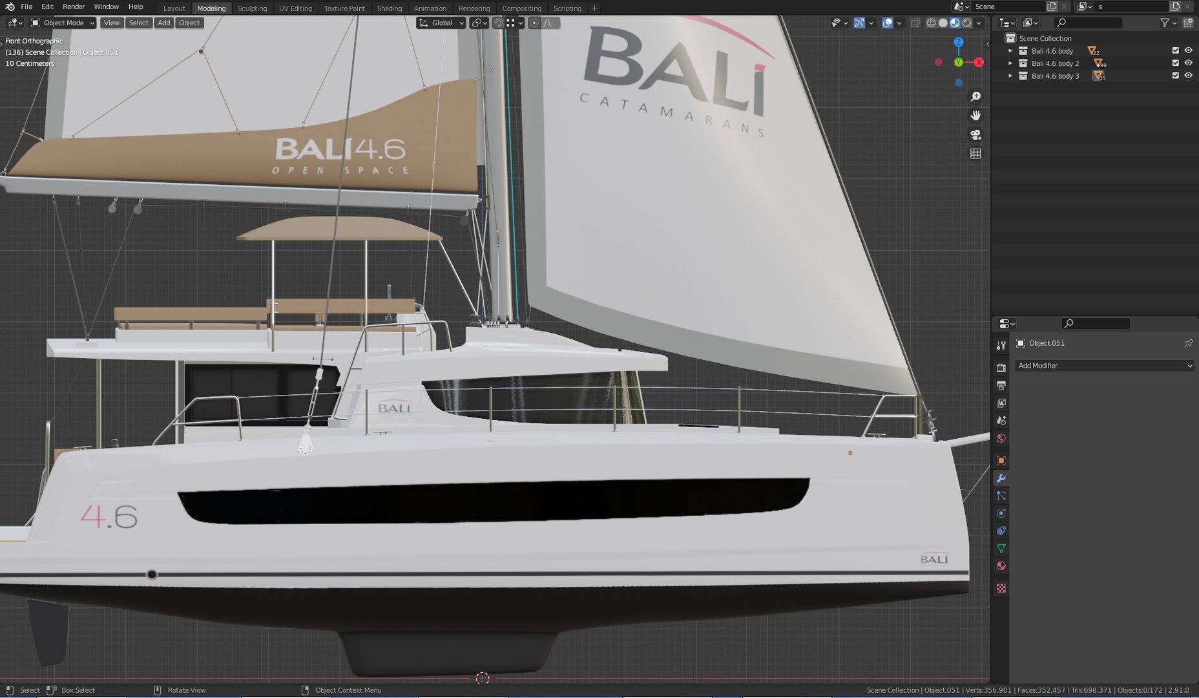Click the outliner search field
The image size is (1199, 698).
tap(1088, 23)
